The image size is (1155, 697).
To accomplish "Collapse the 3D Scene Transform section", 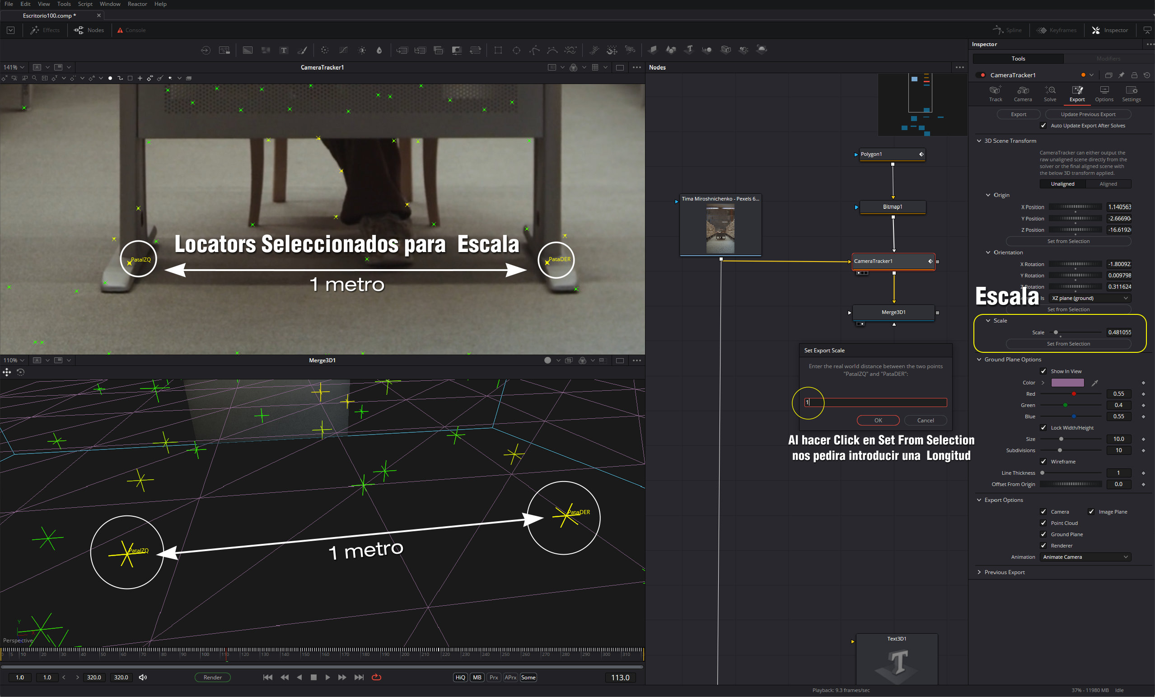I will [x=979, y=140].
